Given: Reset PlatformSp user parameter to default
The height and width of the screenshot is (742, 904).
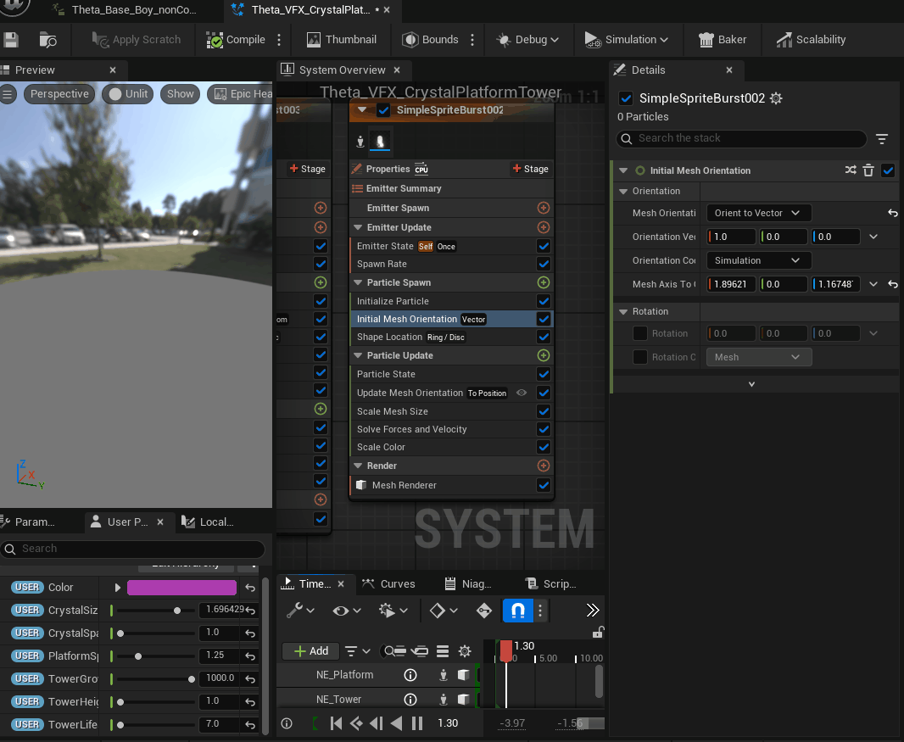Looking at the screenshot, I should point(250,656).
